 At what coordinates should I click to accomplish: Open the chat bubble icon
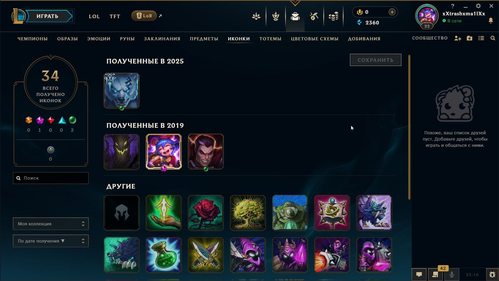419,274
